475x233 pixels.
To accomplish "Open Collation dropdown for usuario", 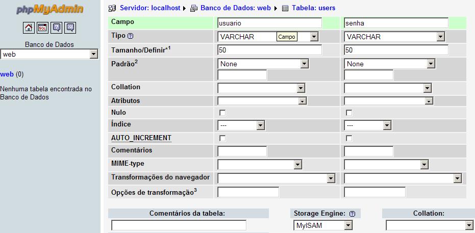I will [261, 88].
